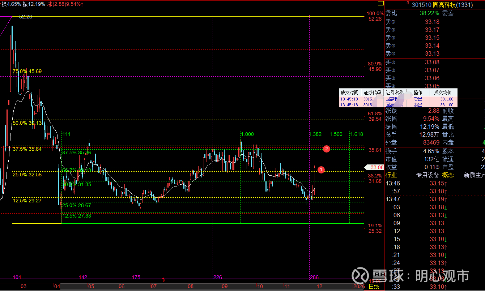Screen dimensions: 485x292
Task: Click the red circle marker numbered 1
Action: point(322,169)
